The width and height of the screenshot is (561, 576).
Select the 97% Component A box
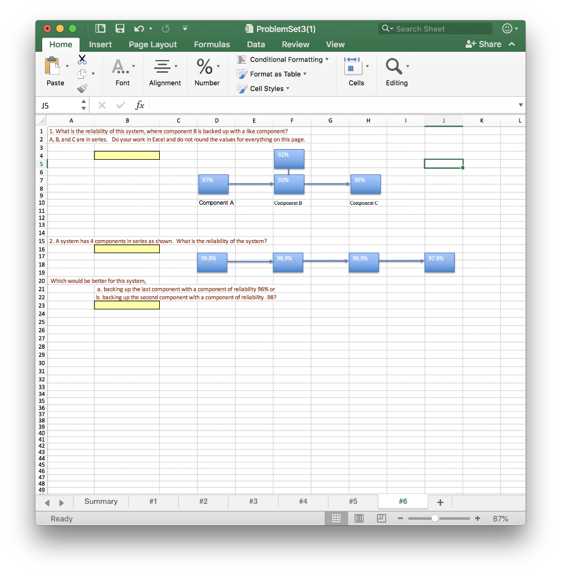[x=213, y=184]
